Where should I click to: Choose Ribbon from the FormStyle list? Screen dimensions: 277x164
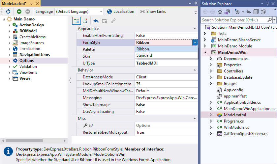point(166,49)
